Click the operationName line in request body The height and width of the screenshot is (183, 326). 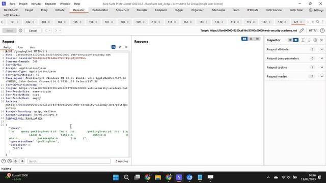[x=34, y=141]
